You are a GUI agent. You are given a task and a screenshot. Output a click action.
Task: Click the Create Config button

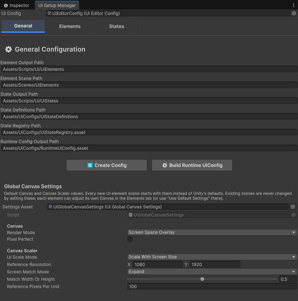[107, 165]
